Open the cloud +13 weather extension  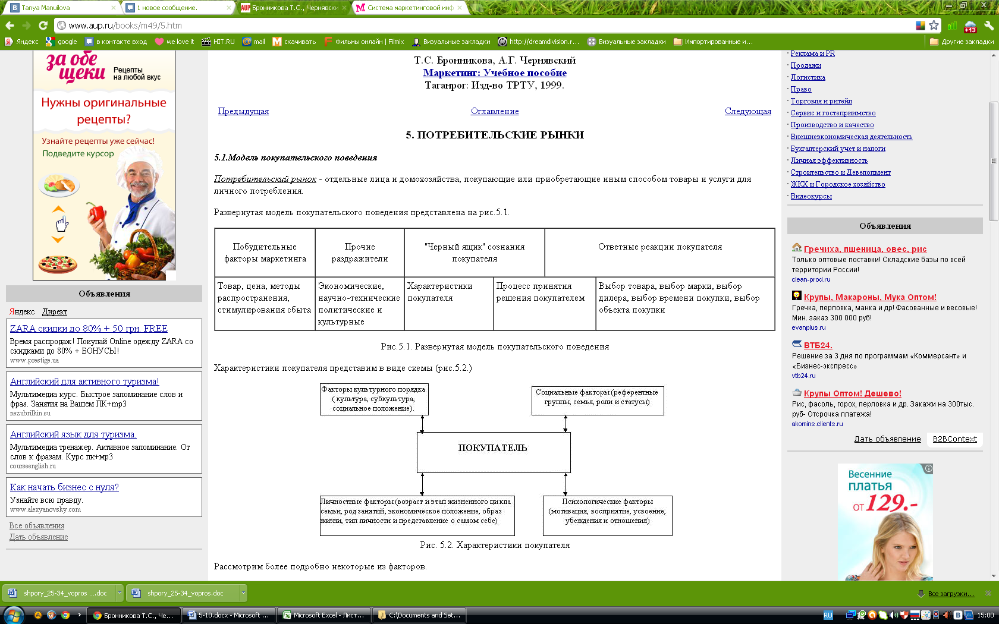point(970,26)
